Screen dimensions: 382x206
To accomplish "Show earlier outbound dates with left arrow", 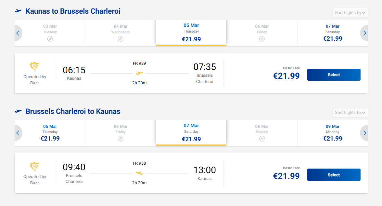I will [x=18, y=33].
